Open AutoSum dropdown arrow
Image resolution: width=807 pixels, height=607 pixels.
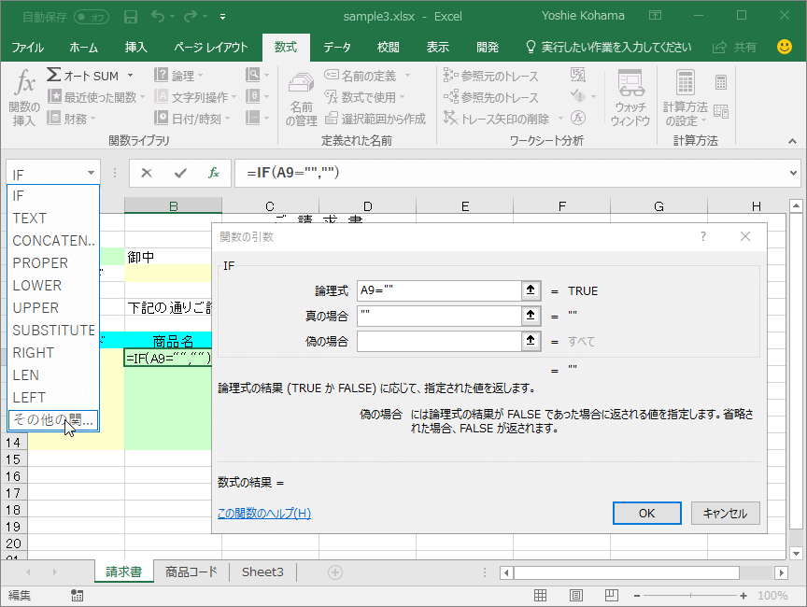[131, 76]
